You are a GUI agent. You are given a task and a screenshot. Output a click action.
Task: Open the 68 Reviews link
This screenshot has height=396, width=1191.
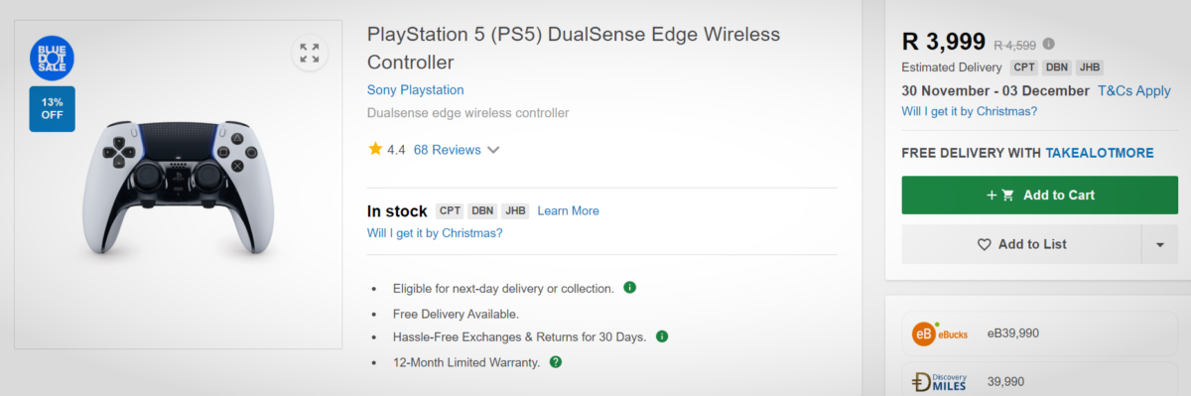[x=447, y=150]
